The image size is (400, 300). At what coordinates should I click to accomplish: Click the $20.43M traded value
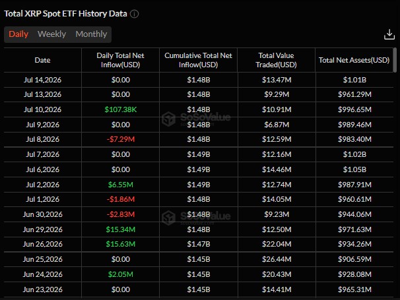click(x=277, y=274)
